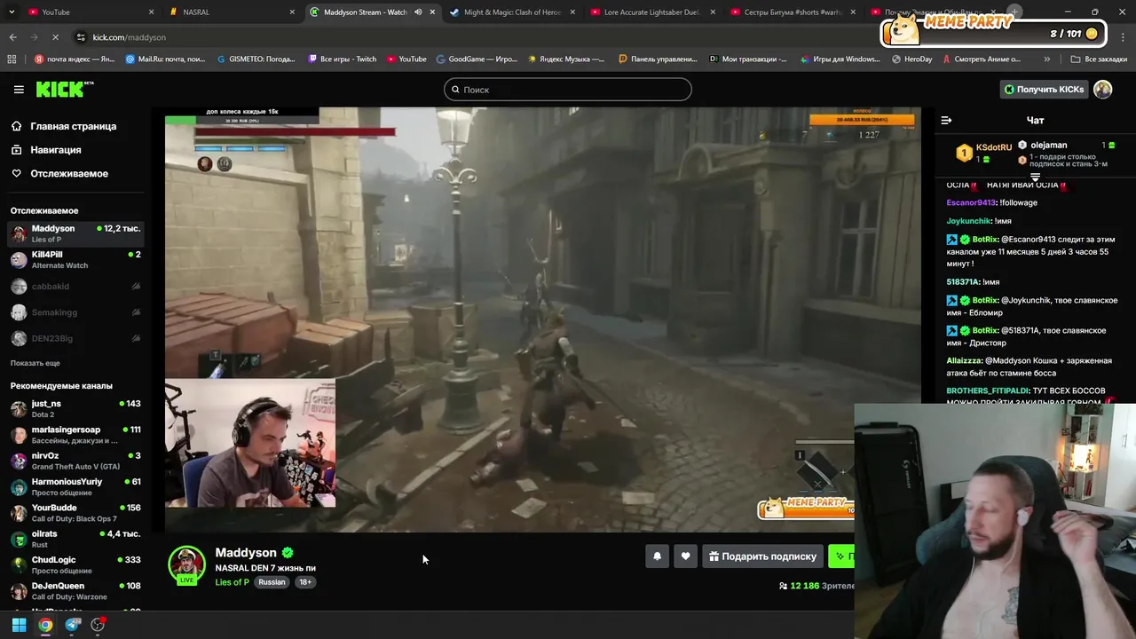Open Навигация in the sidebar

[x=55, y=150]
